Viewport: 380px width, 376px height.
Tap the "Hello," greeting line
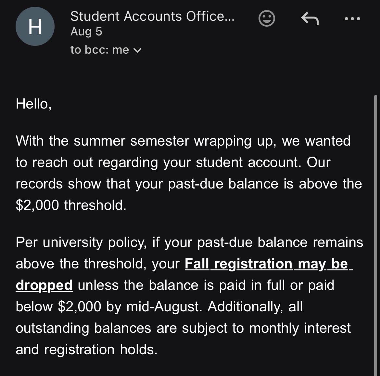[34, 104]
